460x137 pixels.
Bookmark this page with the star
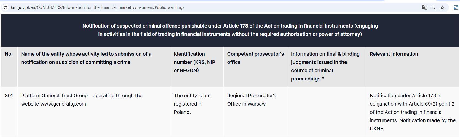point(442,7)
